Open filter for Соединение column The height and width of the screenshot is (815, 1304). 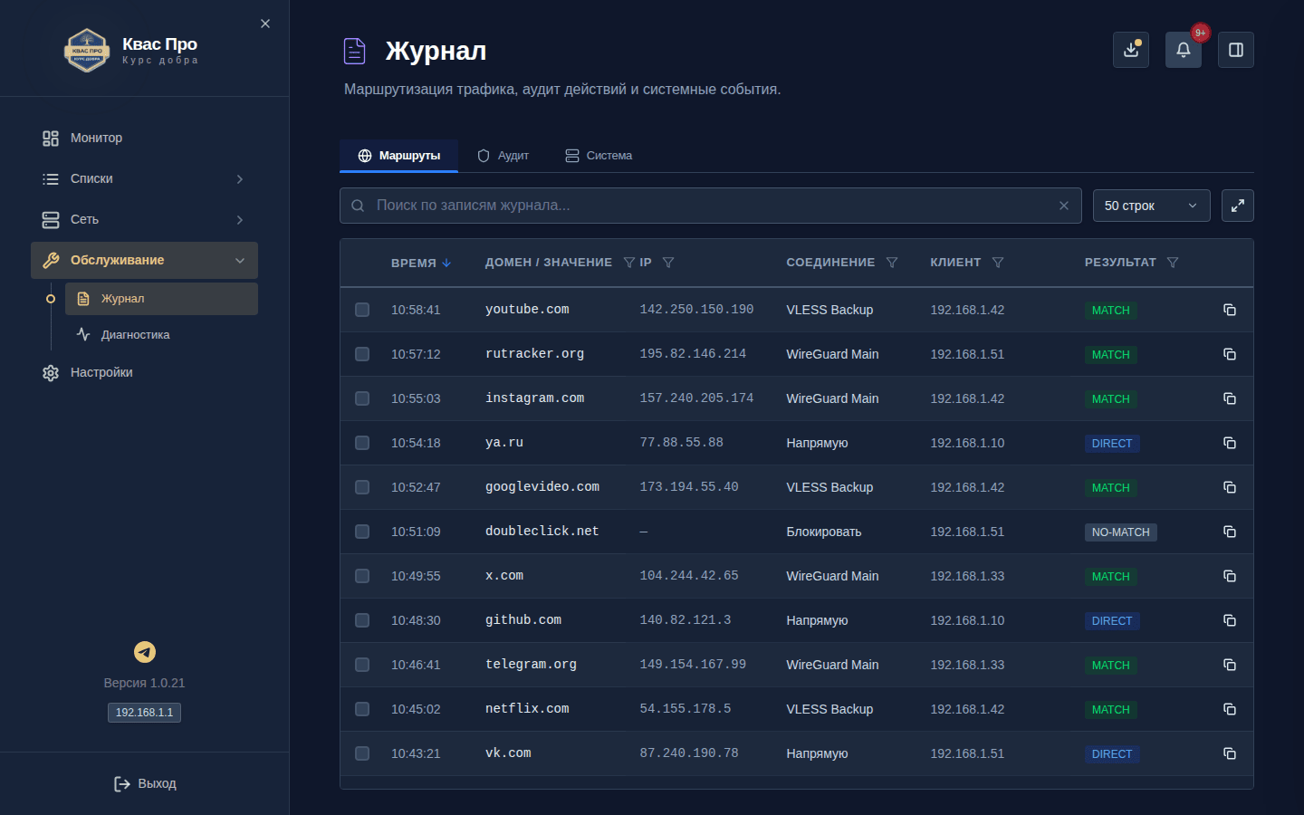[892, 263]
